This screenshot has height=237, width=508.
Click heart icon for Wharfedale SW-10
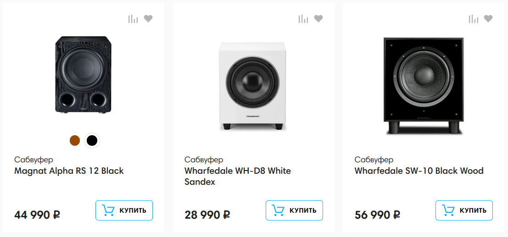(488, 19)
